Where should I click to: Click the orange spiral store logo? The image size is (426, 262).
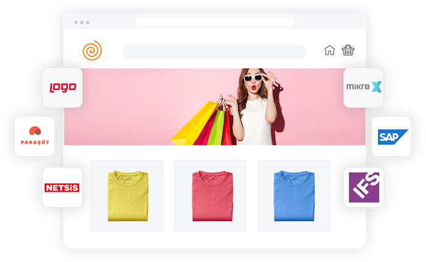[x=93, y=51]
